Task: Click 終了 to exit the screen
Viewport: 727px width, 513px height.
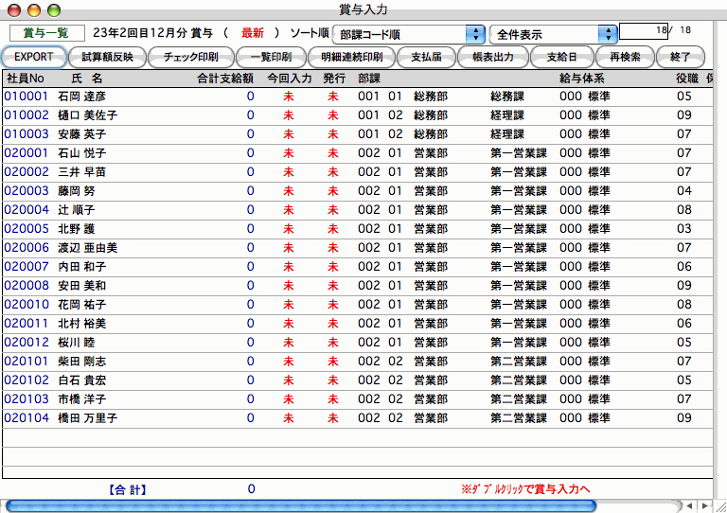Action: [681, 57]
